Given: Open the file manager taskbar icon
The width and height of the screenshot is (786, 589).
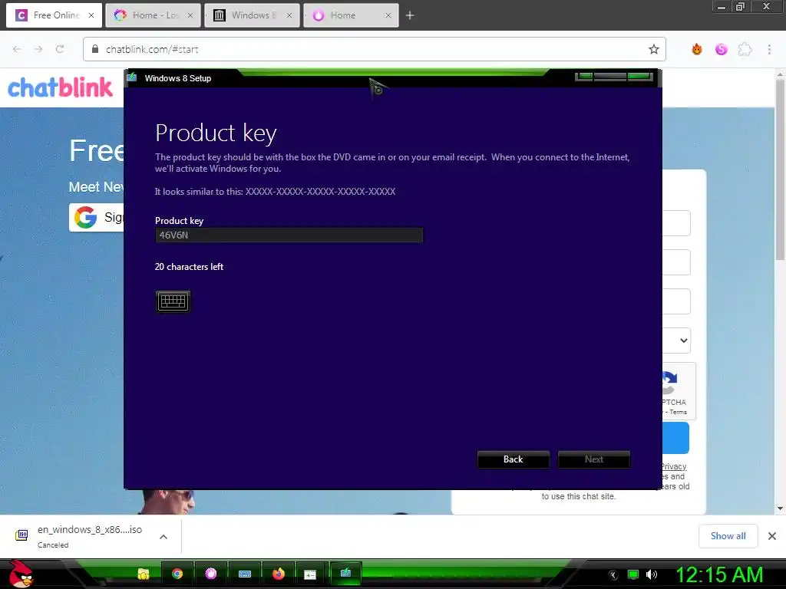Looking at the screenshot, I should pos(144,574).
